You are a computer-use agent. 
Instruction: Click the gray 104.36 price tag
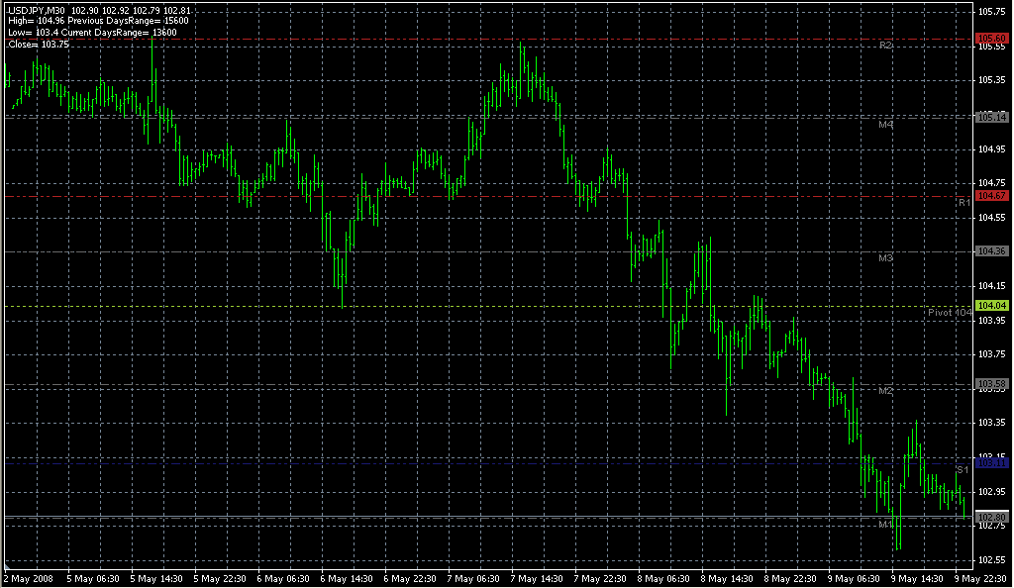[x=991, y=251]
